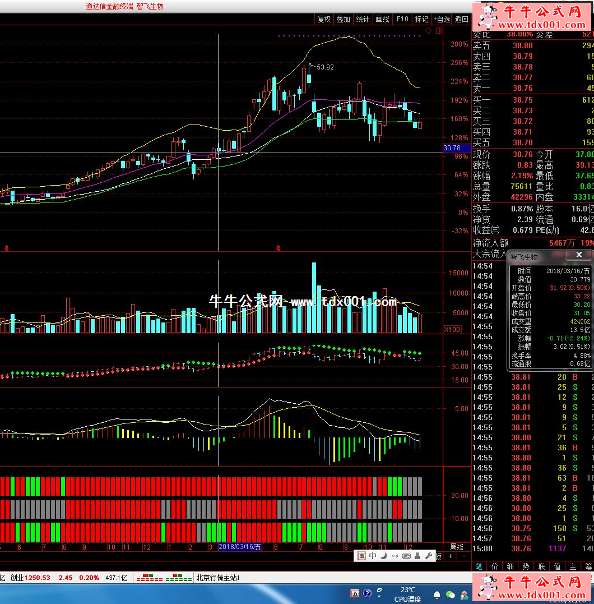Image resolution: width=594 pixels, height=604 pixels.
Task: Switch to the 势 trend tab
Action: pos(526,566)
